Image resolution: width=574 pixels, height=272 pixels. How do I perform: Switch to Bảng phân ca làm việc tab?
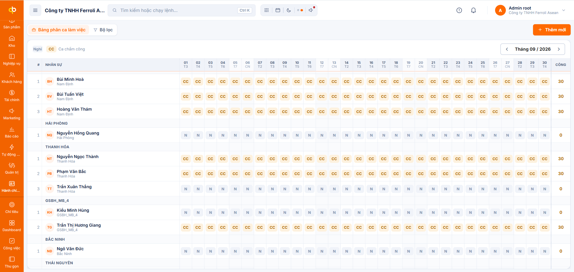pos(59,30)
